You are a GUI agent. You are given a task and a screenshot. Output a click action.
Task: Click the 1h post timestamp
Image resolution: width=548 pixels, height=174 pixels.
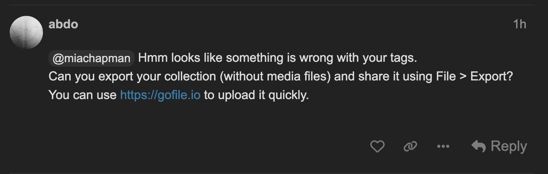[x=520, y=24]
